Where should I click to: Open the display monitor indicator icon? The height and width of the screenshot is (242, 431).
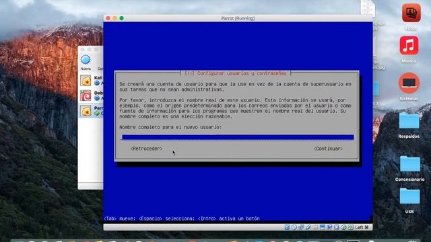click(323, 227)
